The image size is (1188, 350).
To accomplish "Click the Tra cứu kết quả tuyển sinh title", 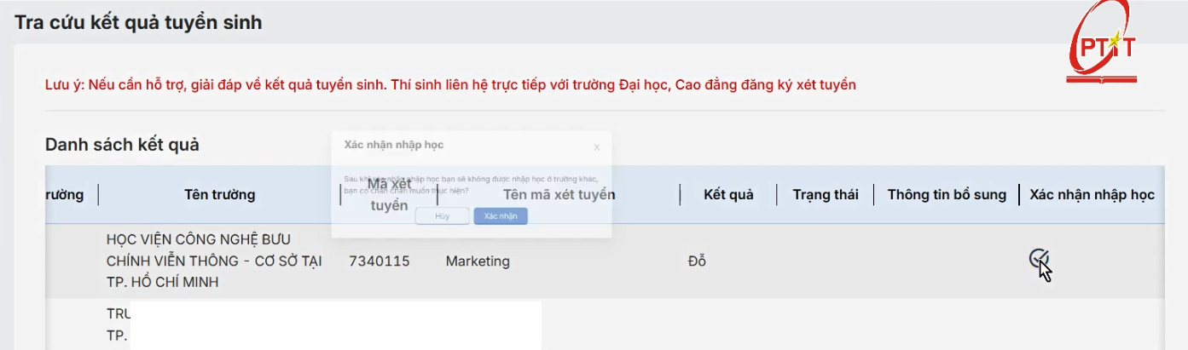I will click(138, 23).
